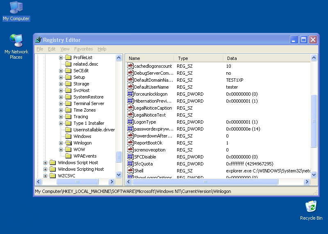Expand the Setup key
This screenshot has width=328, height=234.
[61, 77]
